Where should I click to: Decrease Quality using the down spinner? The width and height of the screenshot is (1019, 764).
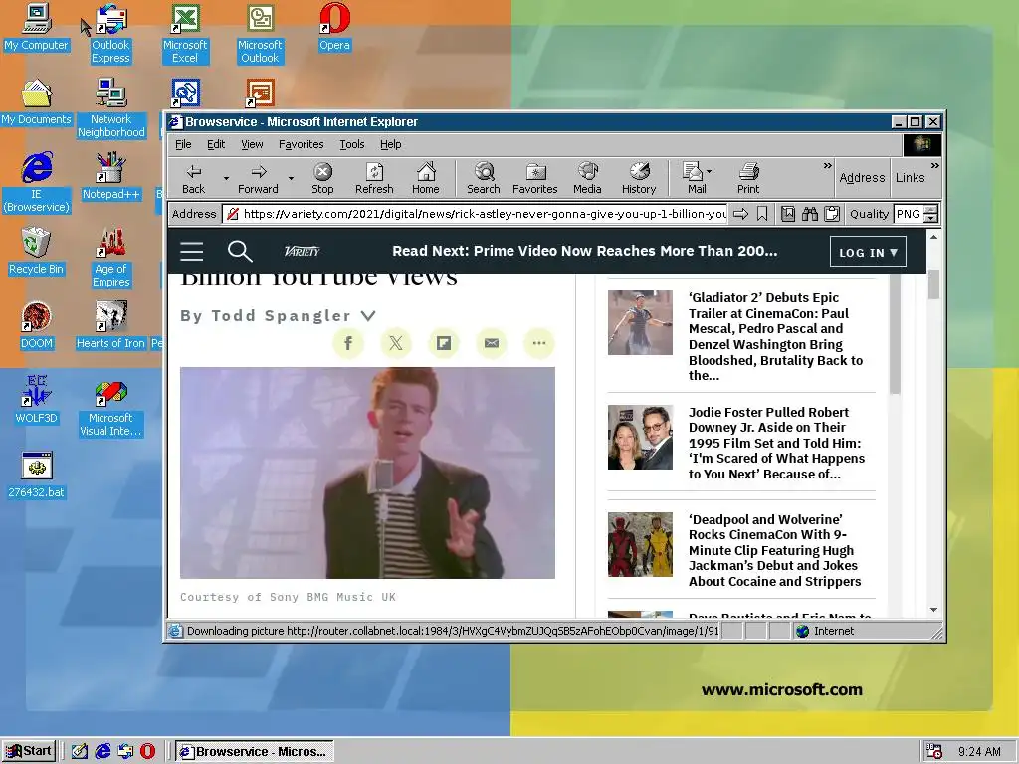930,218
